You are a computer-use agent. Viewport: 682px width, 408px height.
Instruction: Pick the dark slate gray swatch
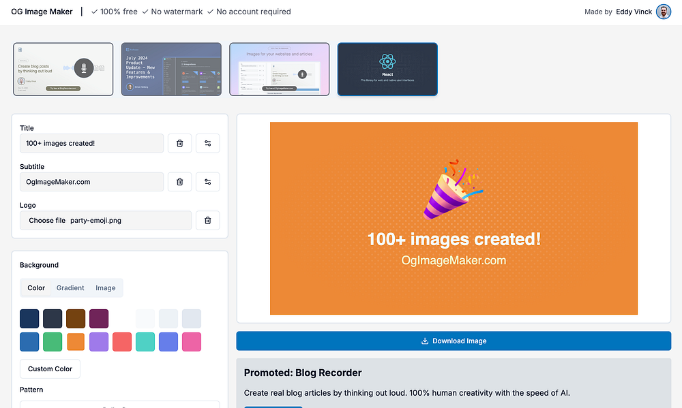point(53,319)
